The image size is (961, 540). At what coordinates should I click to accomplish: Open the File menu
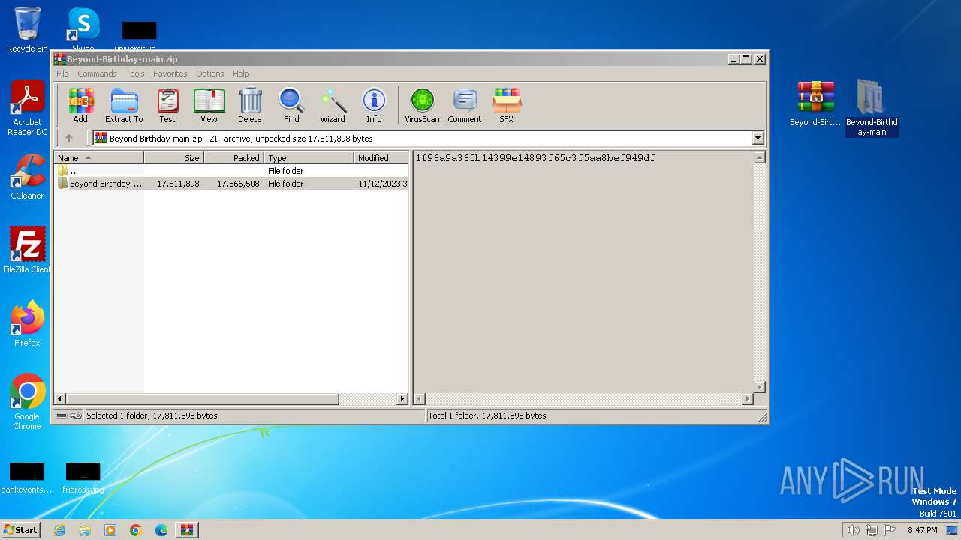pos(62,73)
